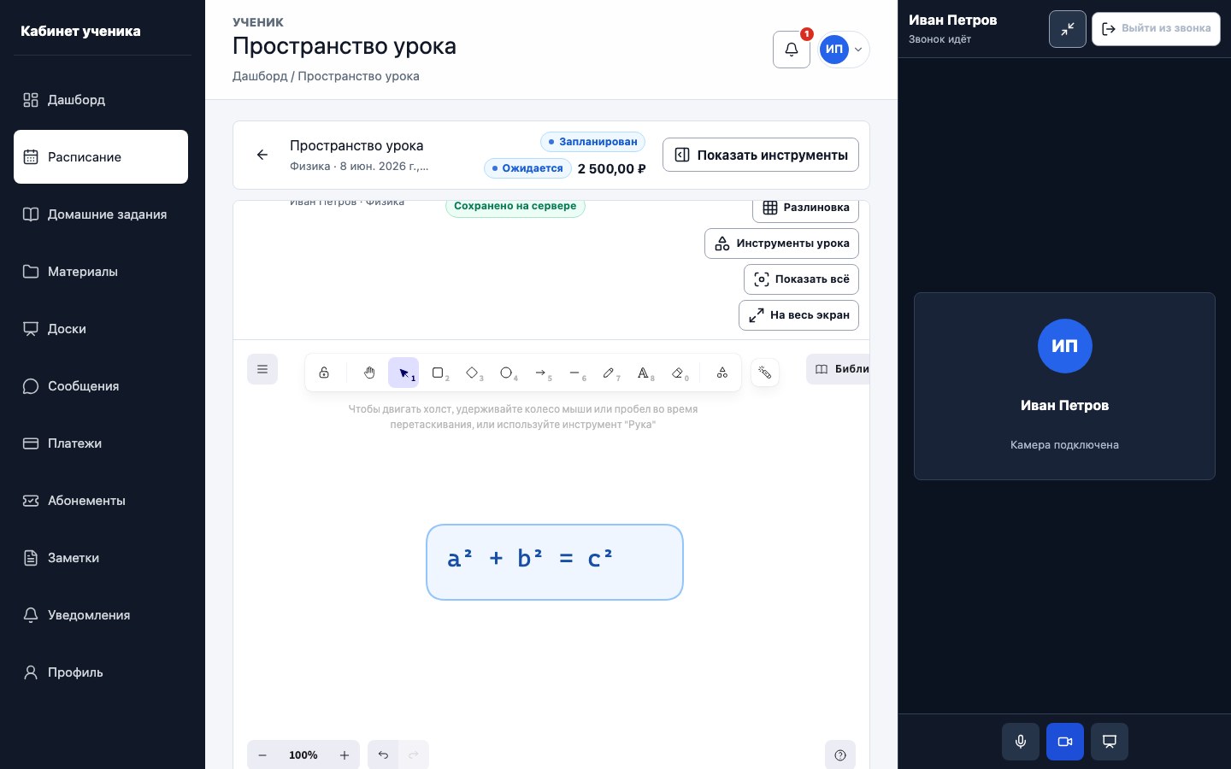Undo the last canvas action
Image resolution: width=1231 pixels, height=769 pixels.
pyautogui.click(x=383, y=755)
